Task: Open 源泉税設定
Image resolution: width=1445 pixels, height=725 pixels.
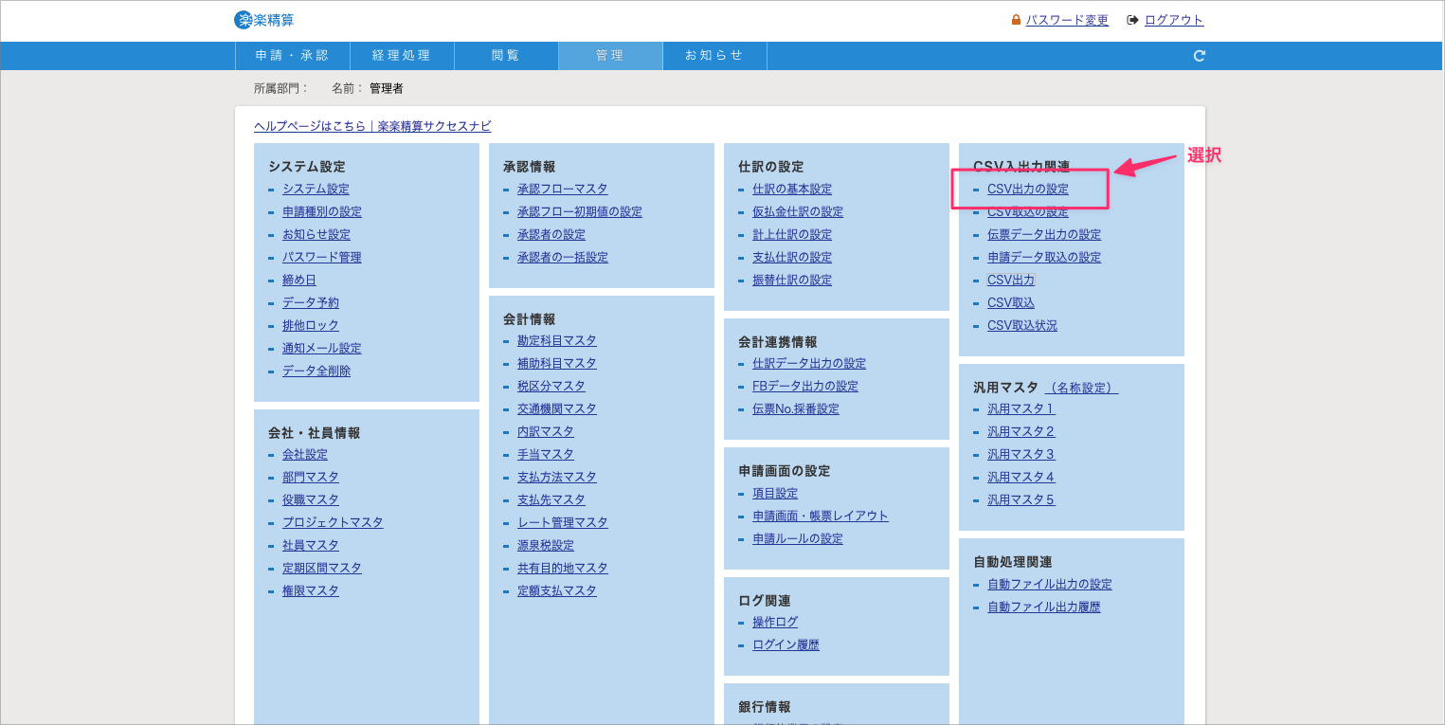Action: point(546,546)
